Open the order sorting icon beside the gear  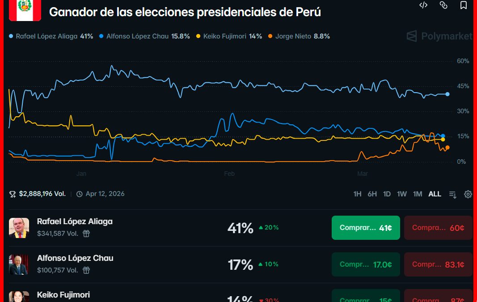452,194
